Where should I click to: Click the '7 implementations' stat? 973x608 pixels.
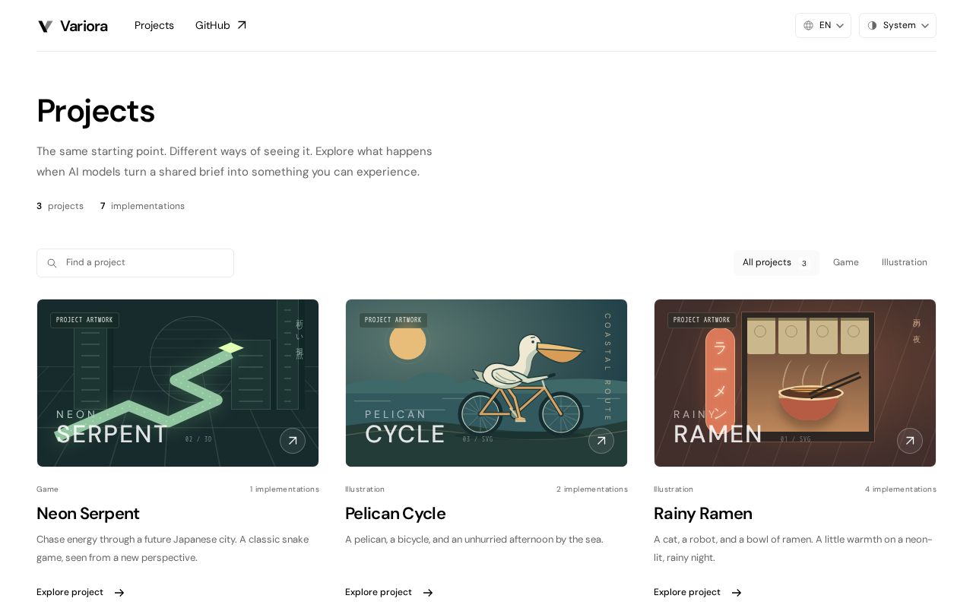(x=142, y=206)
